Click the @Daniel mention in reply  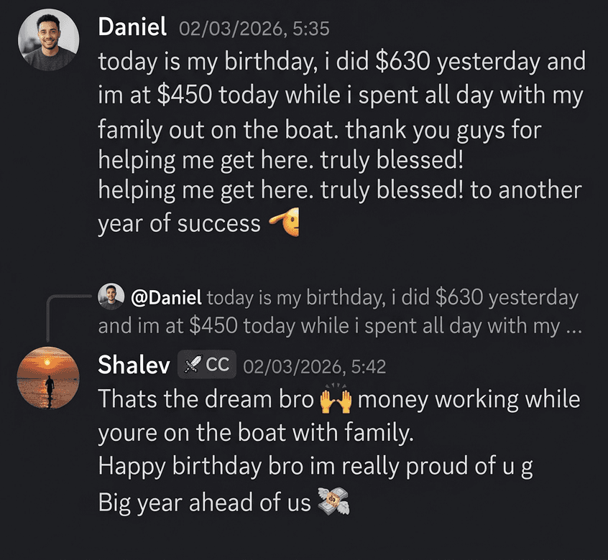[166, 297]
